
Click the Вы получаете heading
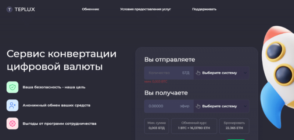(x=166, y=93)
